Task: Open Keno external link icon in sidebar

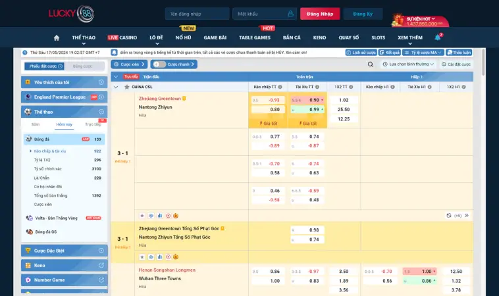Action: (101, 265)
